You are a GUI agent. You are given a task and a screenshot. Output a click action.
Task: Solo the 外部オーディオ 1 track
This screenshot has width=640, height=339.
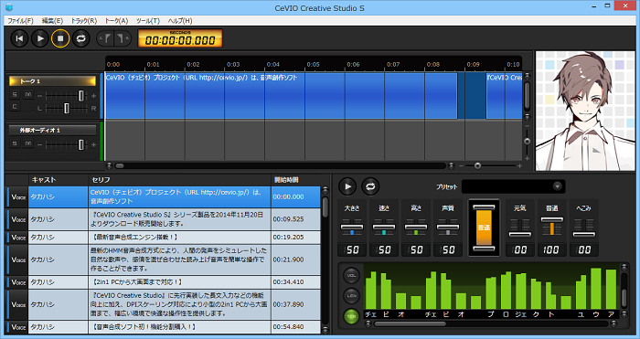[15, 143]
